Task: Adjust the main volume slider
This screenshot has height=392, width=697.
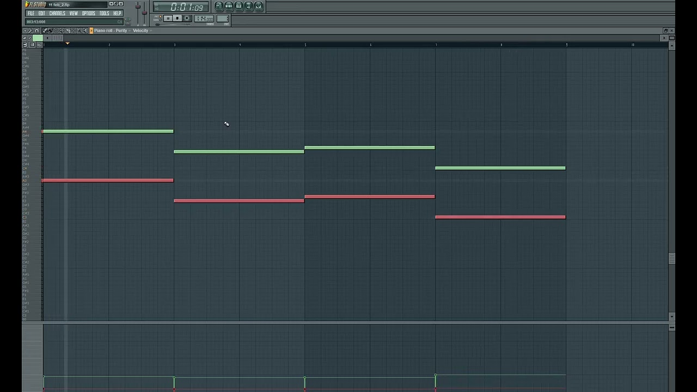Action: pos(138,7)
